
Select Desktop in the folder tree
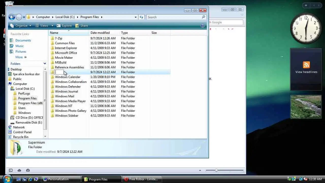16,69
